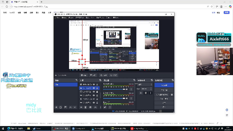Unlock the display capture source

pos(97,92)
